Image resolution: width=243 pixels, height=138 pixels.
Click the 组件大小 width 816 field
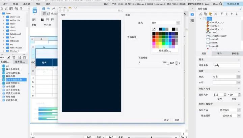tap(218, 95)
